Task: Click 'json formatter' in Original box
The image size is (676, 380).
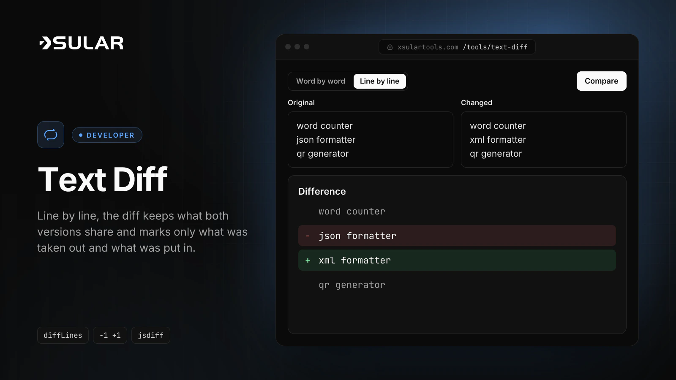Action: coord(326,140)
